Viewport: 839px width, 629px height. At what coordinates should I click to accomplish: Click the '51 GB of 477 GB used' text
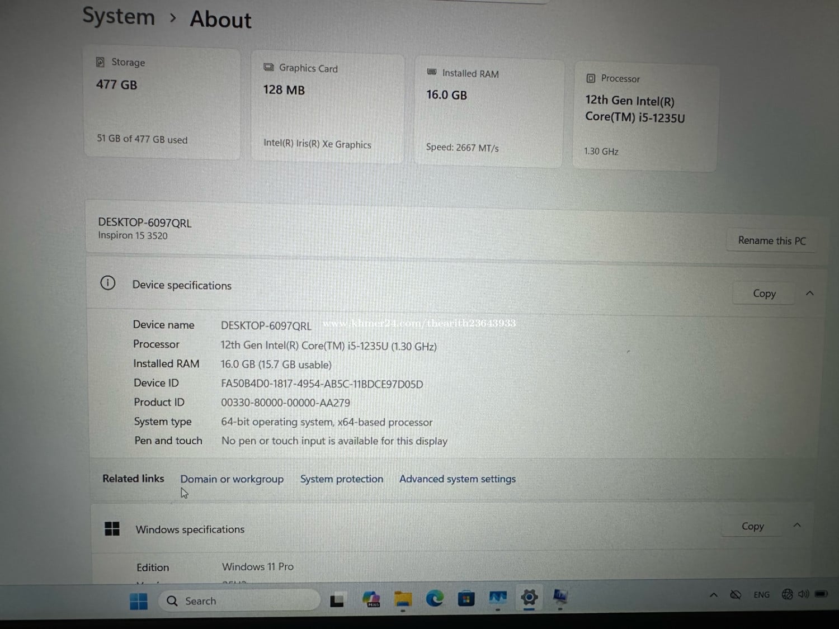tap(142, 139)
